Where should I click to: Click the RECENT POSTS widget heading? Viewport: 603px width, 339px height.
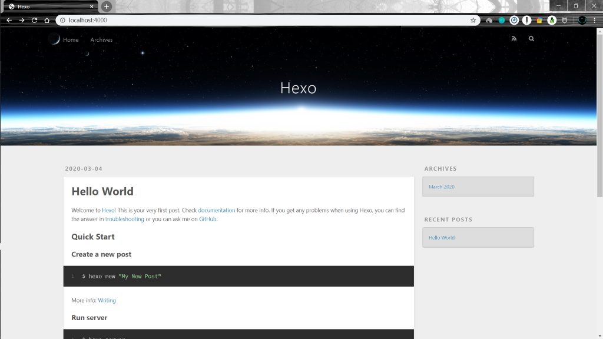coord(448,220)
